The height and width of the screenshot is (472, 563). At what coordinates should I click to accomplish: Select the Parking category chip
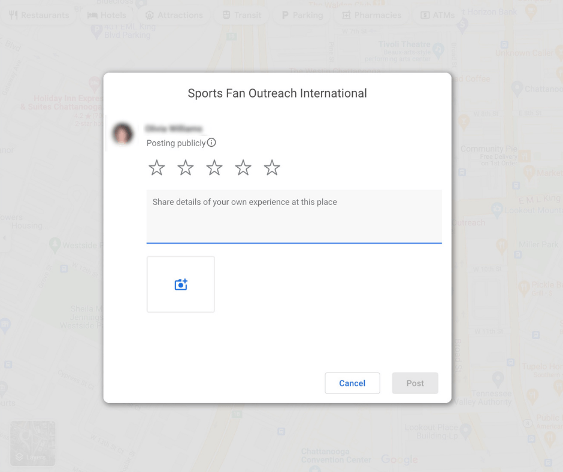click(302, 15)
